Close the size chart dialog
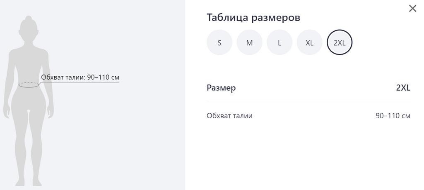 click(x=412, y=8)
